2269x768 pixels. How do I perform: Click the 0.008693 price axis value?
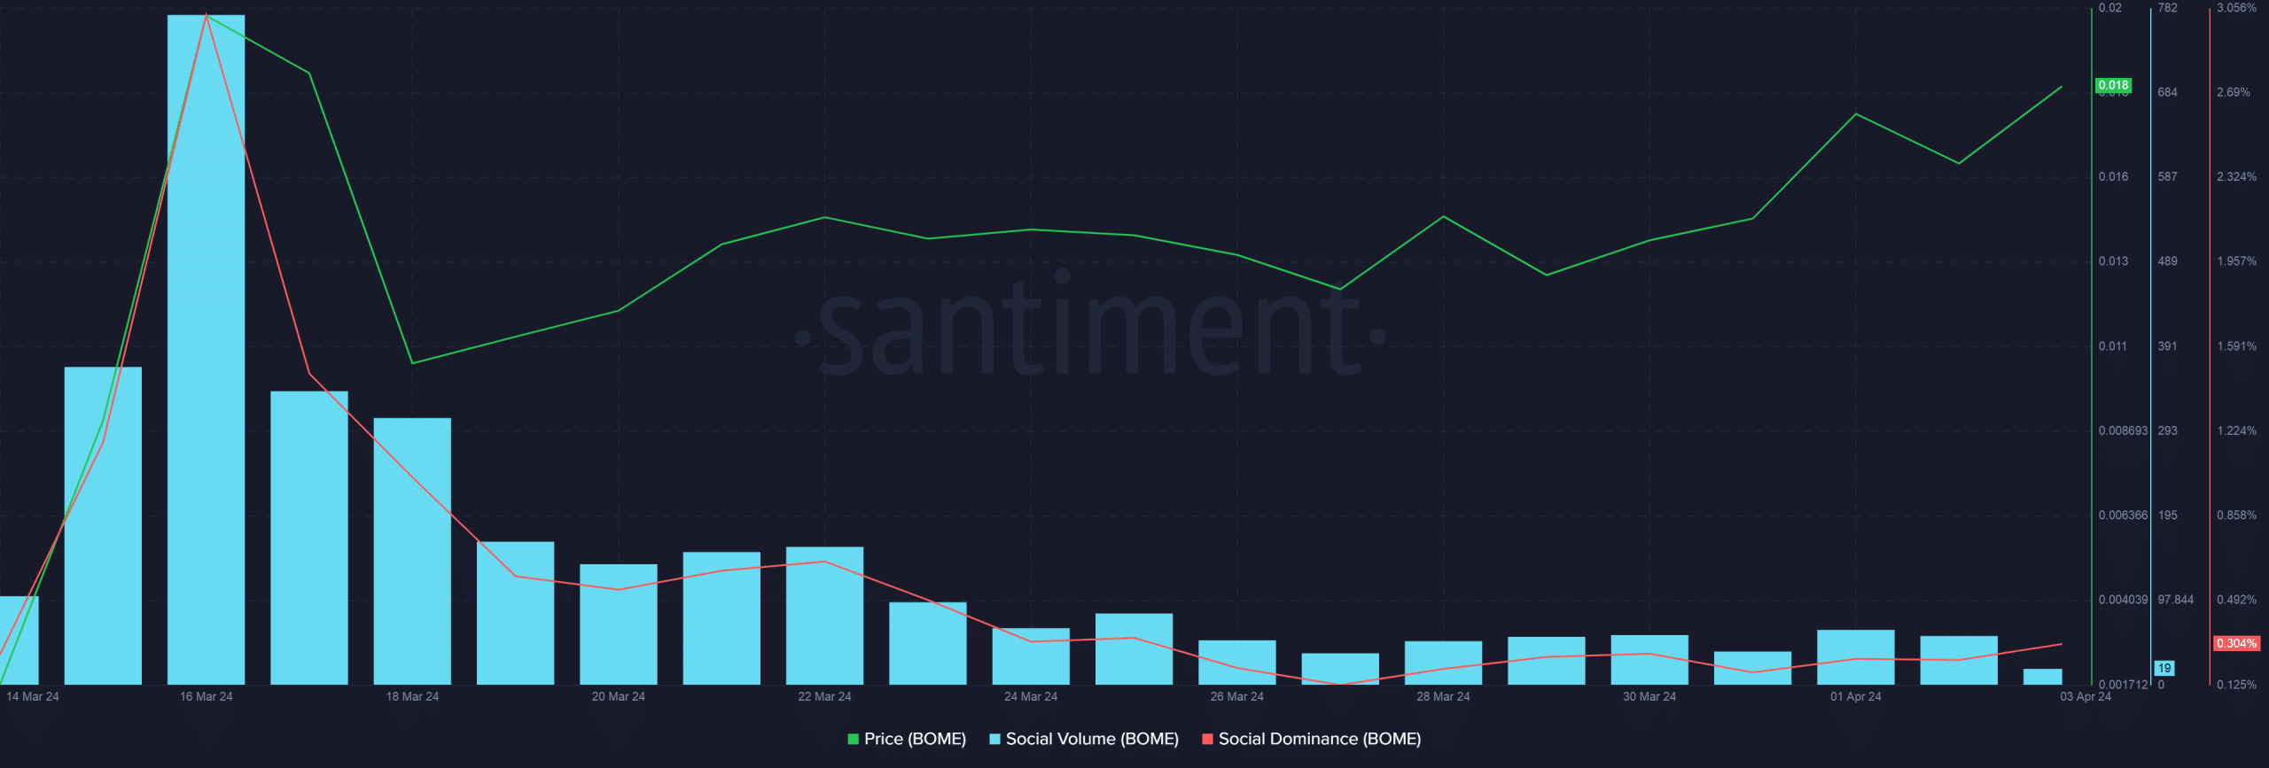pyautogui.click(x=2123, y=431)
